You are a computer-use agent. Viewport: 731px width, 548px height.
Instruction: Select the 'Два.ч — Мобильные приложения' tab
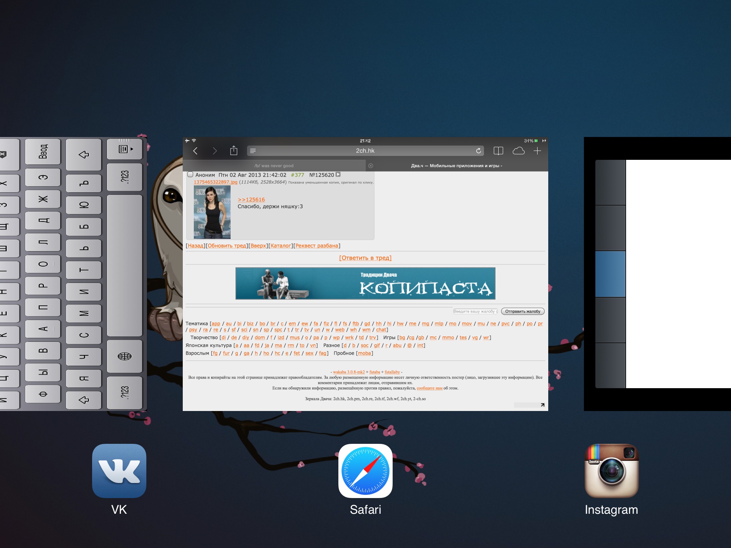[456, 166]
